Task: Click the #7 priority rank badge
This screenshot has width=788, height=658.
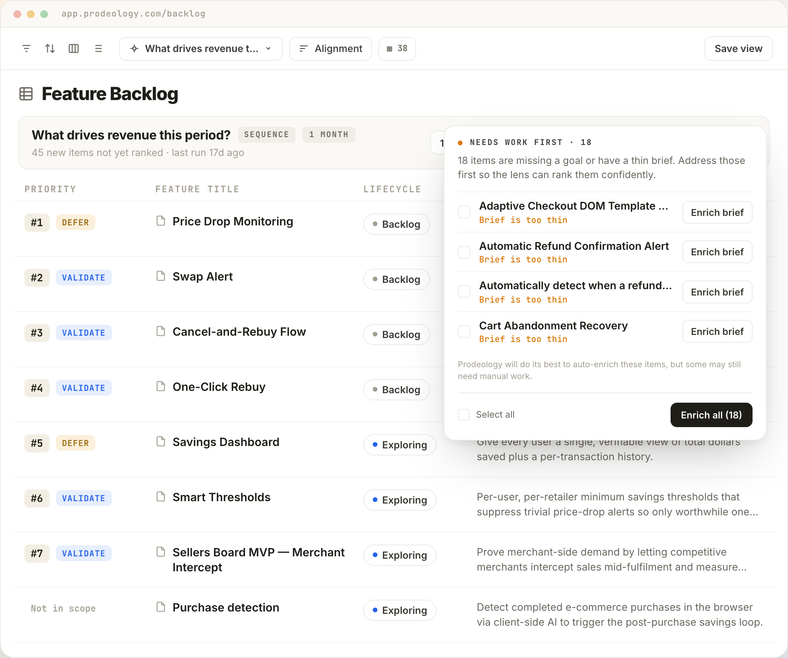Action: pos(37,554)
